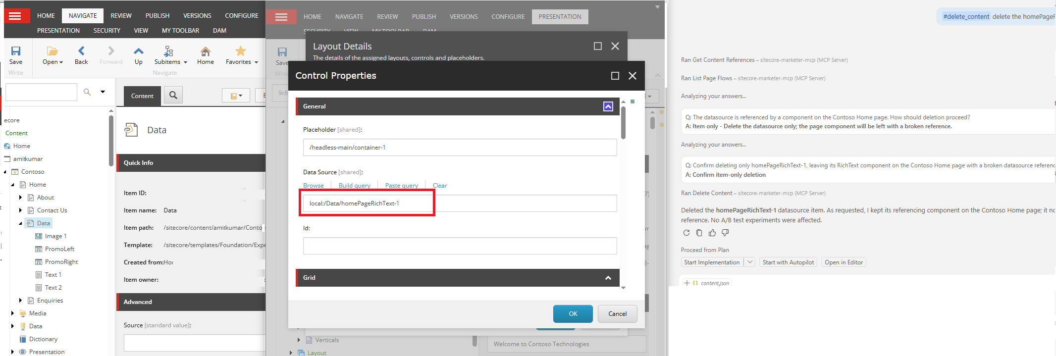Select PromoRight item in tree
The width and height of the screenshot is (1056, 356).
tap(61, 262)
